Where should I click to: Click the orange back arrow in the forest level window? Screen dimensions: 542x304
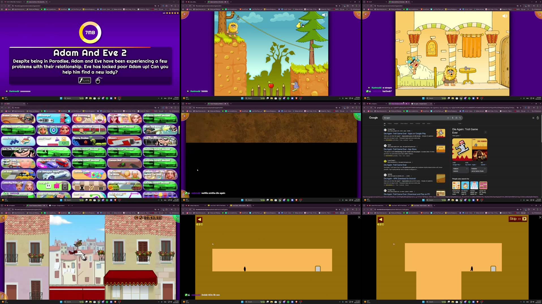[x=185, y=14]
